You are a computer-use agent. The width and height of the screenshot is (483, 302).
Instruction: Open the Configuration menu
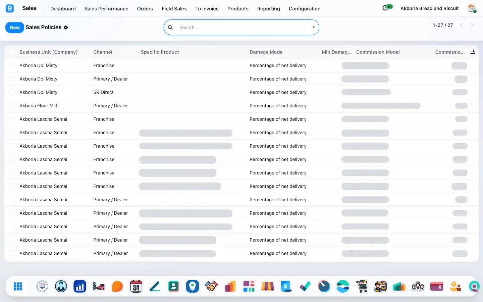click(305, 9)
